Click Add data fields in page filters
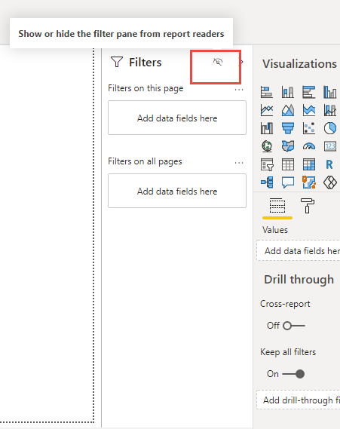 (x=177, y=118)
